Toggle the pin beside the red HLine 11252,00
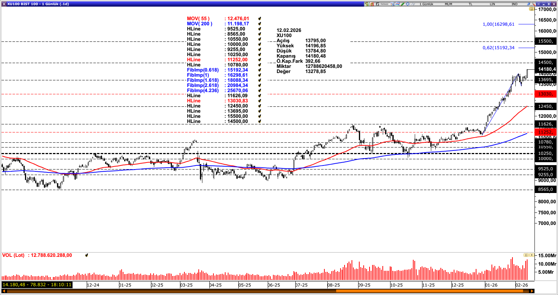This screenshot has height=295, width=558. coord(260,59)
